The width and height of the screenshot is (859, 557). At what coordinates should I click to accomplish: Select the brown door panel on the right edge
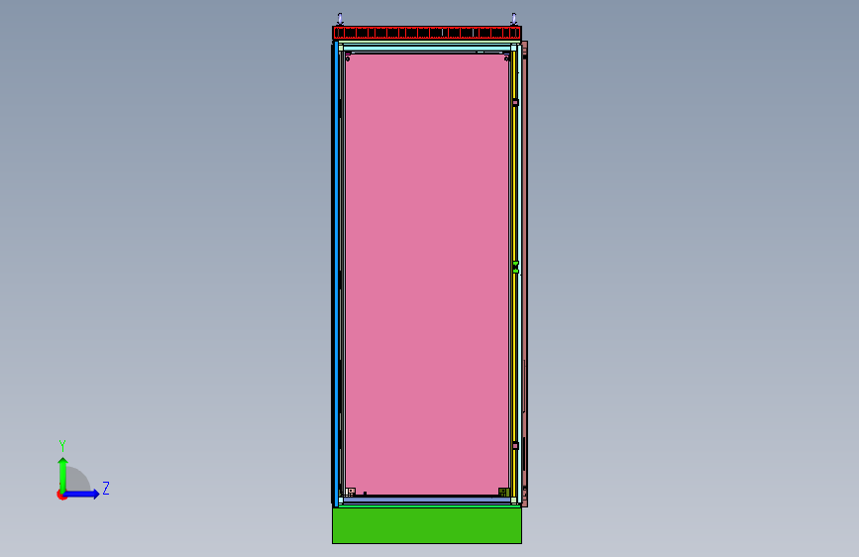point(525,275)
